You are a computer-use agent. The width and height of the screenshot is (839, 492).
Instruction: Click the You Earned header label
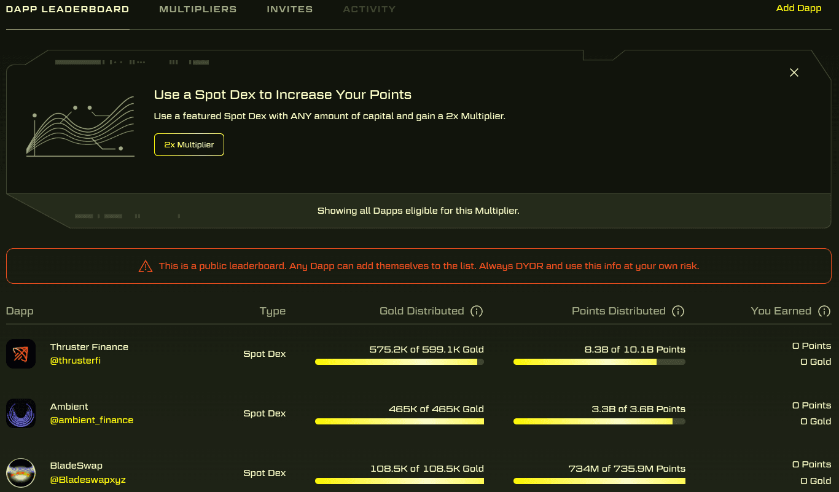coord(781,311)
